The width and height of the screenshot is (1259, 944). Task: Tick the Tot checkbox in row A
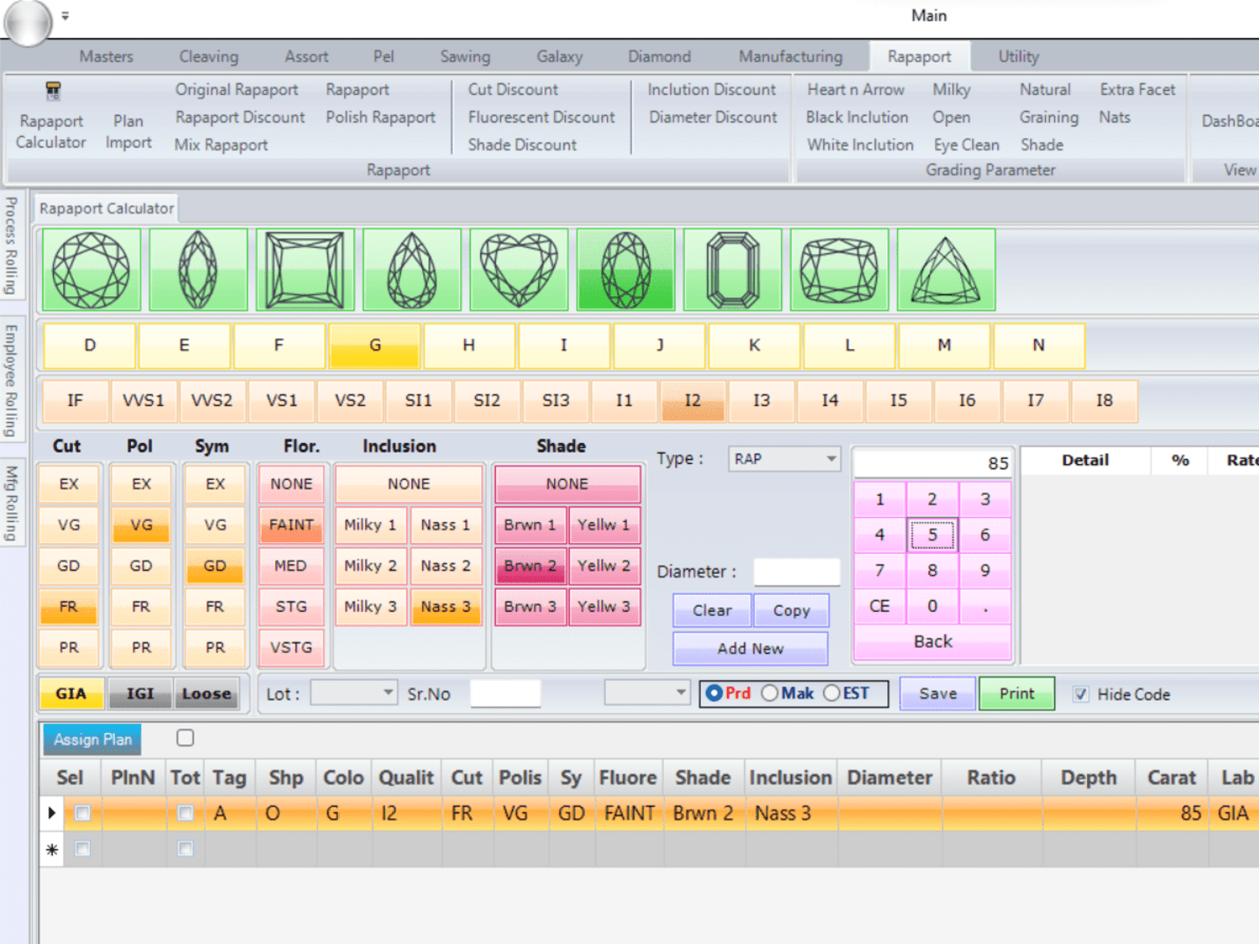185,813
